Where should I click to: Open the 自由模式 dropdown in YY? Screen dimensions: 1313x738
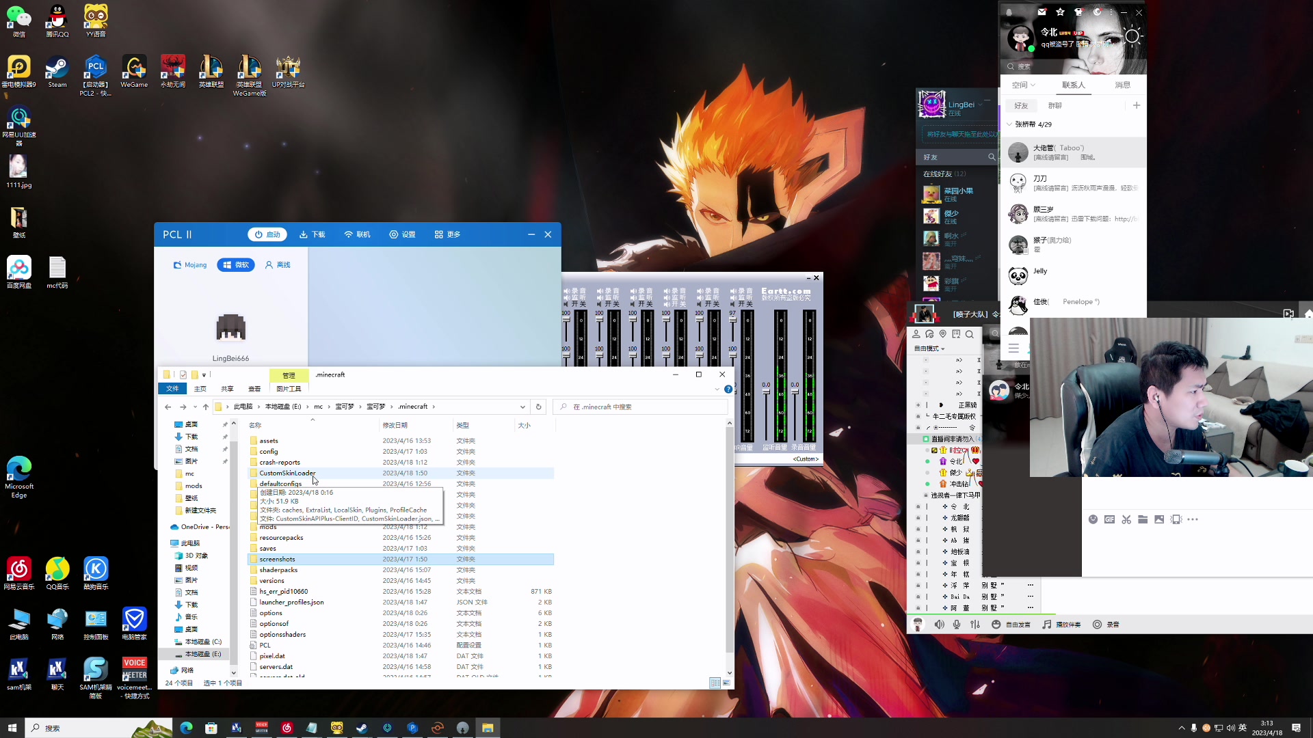tap(930, 348)
